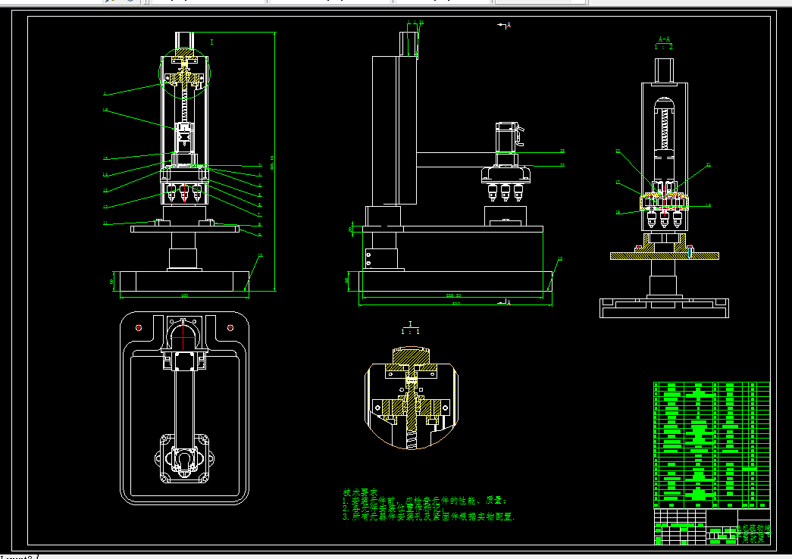Click the I label beside the front-view detail circle

click(211, 42)
